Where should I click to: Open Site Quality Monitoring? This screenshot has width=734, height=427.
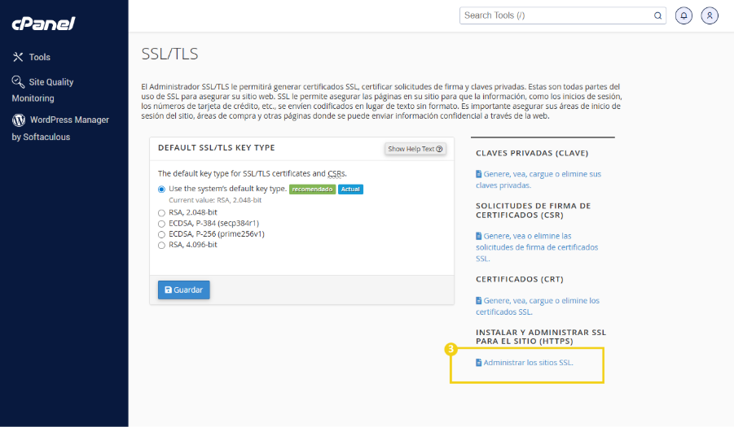(x=51, y=82)
